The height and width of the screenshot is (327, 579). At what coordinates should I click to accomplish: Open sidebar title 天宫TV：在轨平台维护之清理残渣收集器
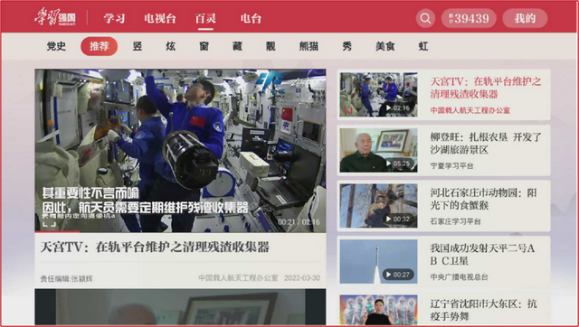pyautogui.click(x=486, y=88)
